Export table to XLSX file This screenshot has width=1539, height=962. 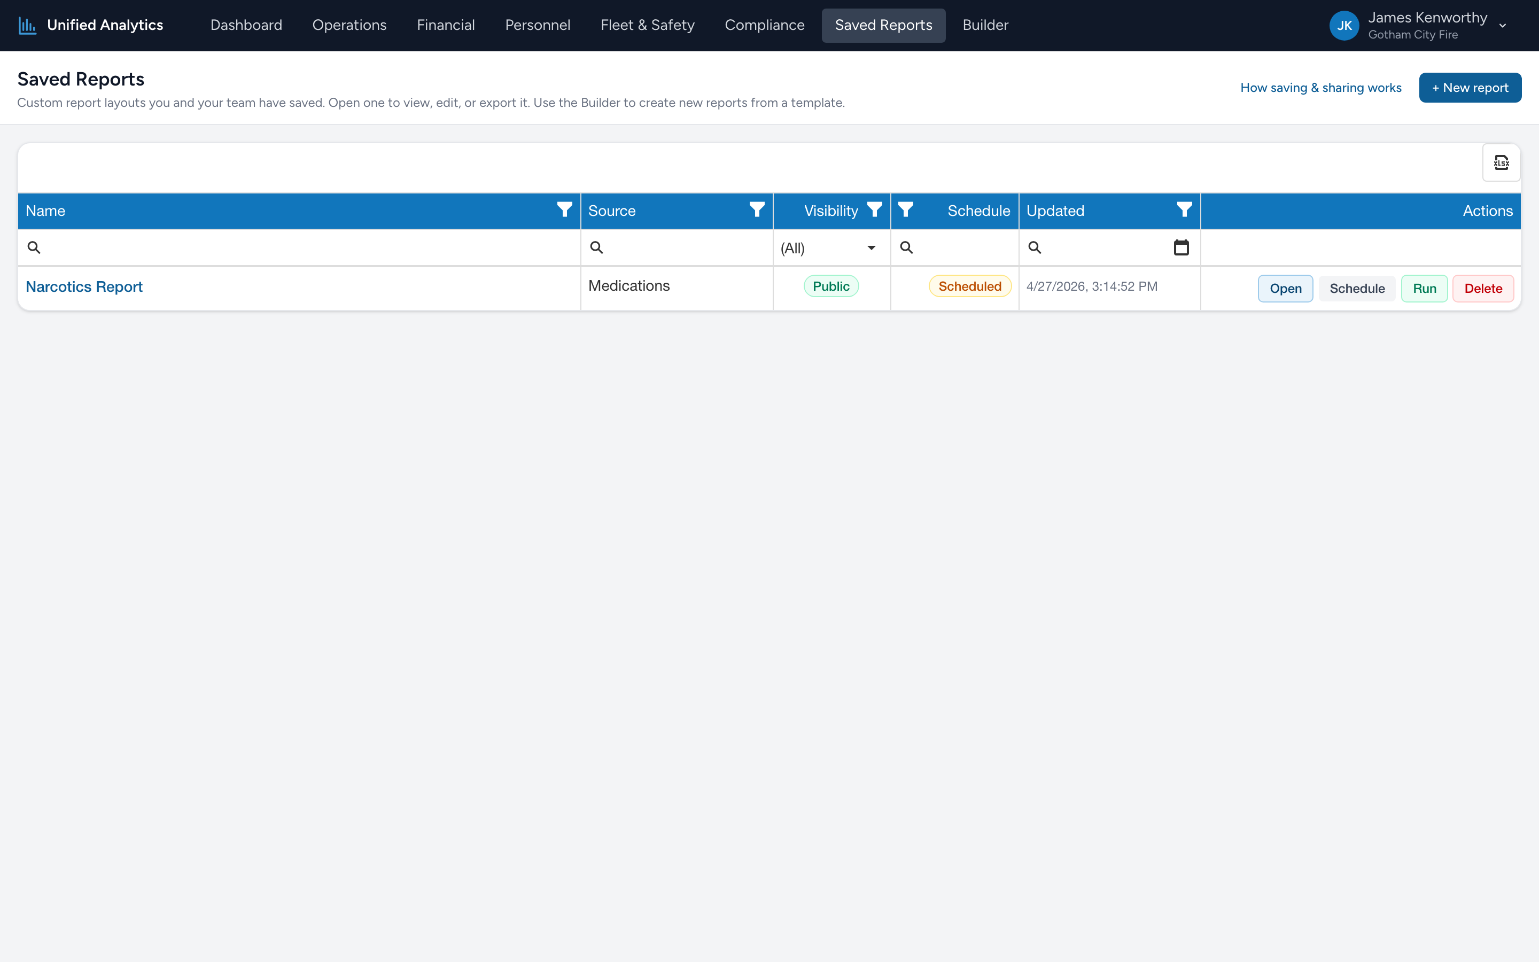click(x=1501, y=163)
